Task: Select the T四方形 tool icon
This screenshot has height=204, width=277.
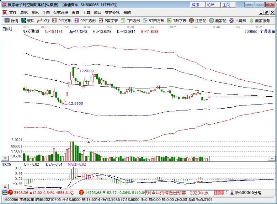Action: (x=123, y=20)
